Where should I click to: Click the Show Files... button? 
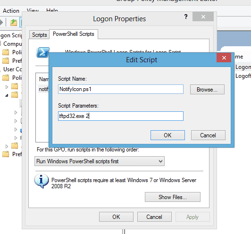(173, 197)
